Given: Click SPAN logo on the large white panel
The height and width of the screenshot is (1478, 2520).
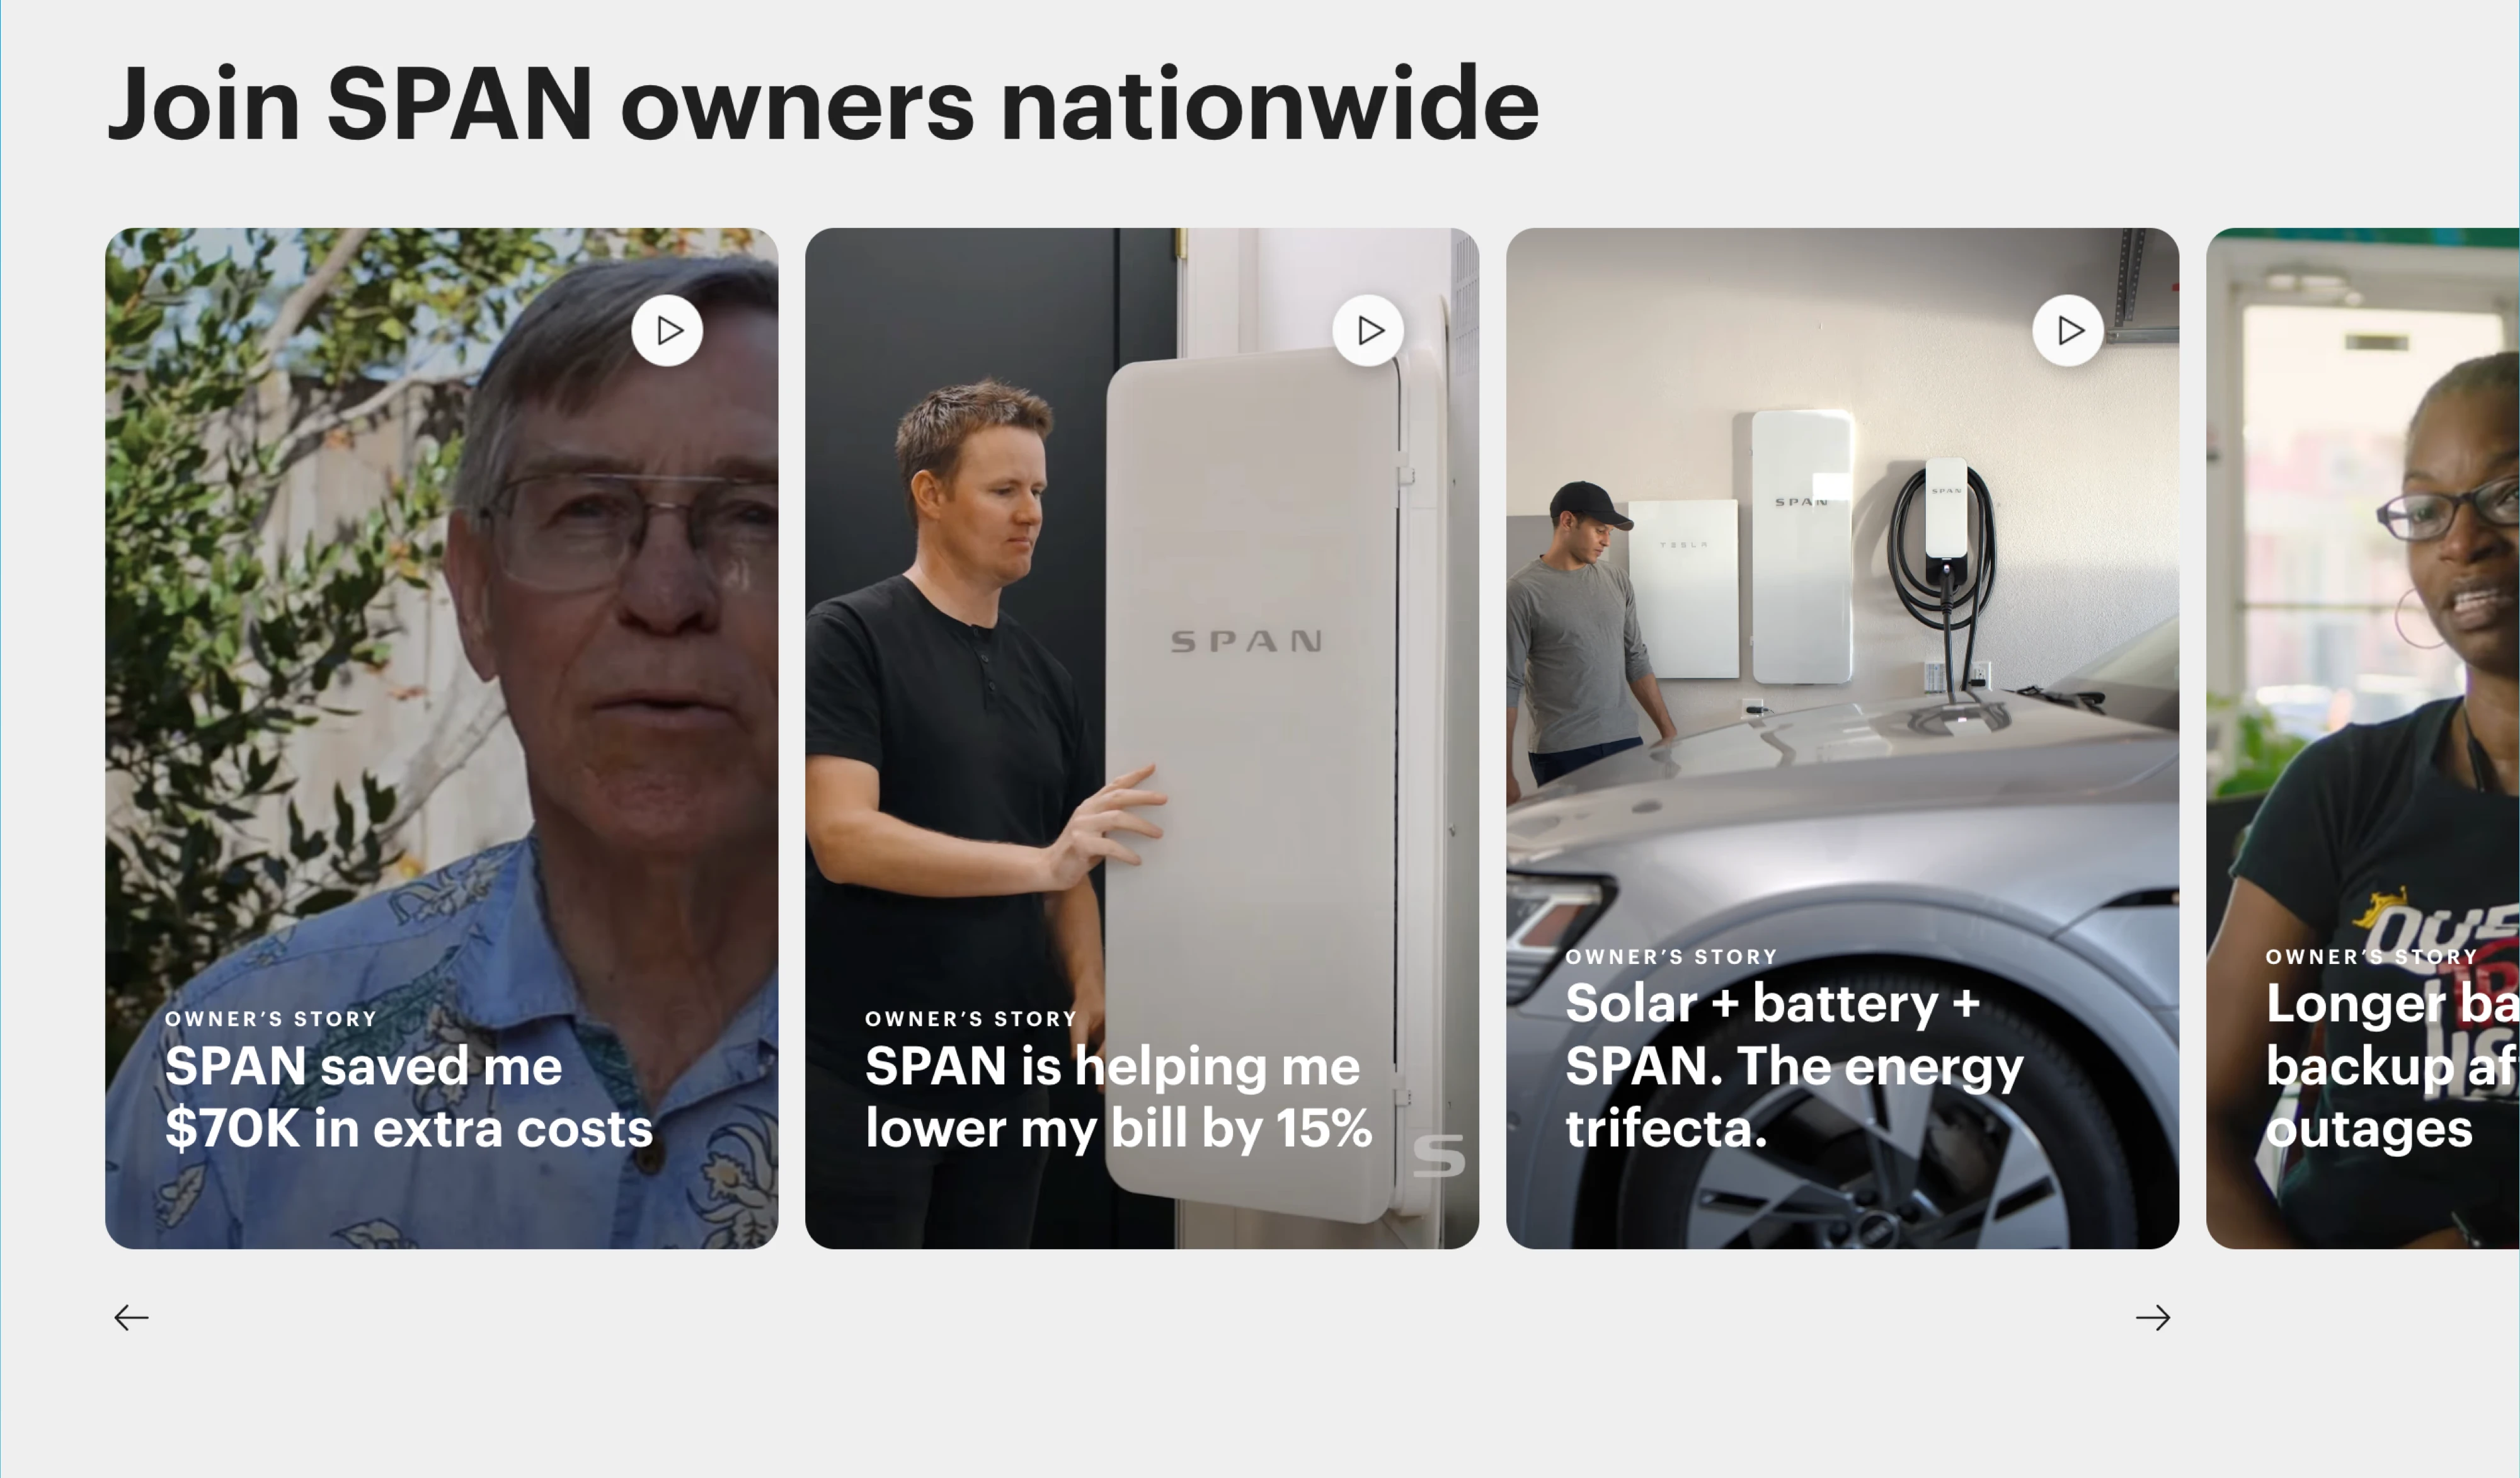Looking at the screenshot, I should [1247, 641].
